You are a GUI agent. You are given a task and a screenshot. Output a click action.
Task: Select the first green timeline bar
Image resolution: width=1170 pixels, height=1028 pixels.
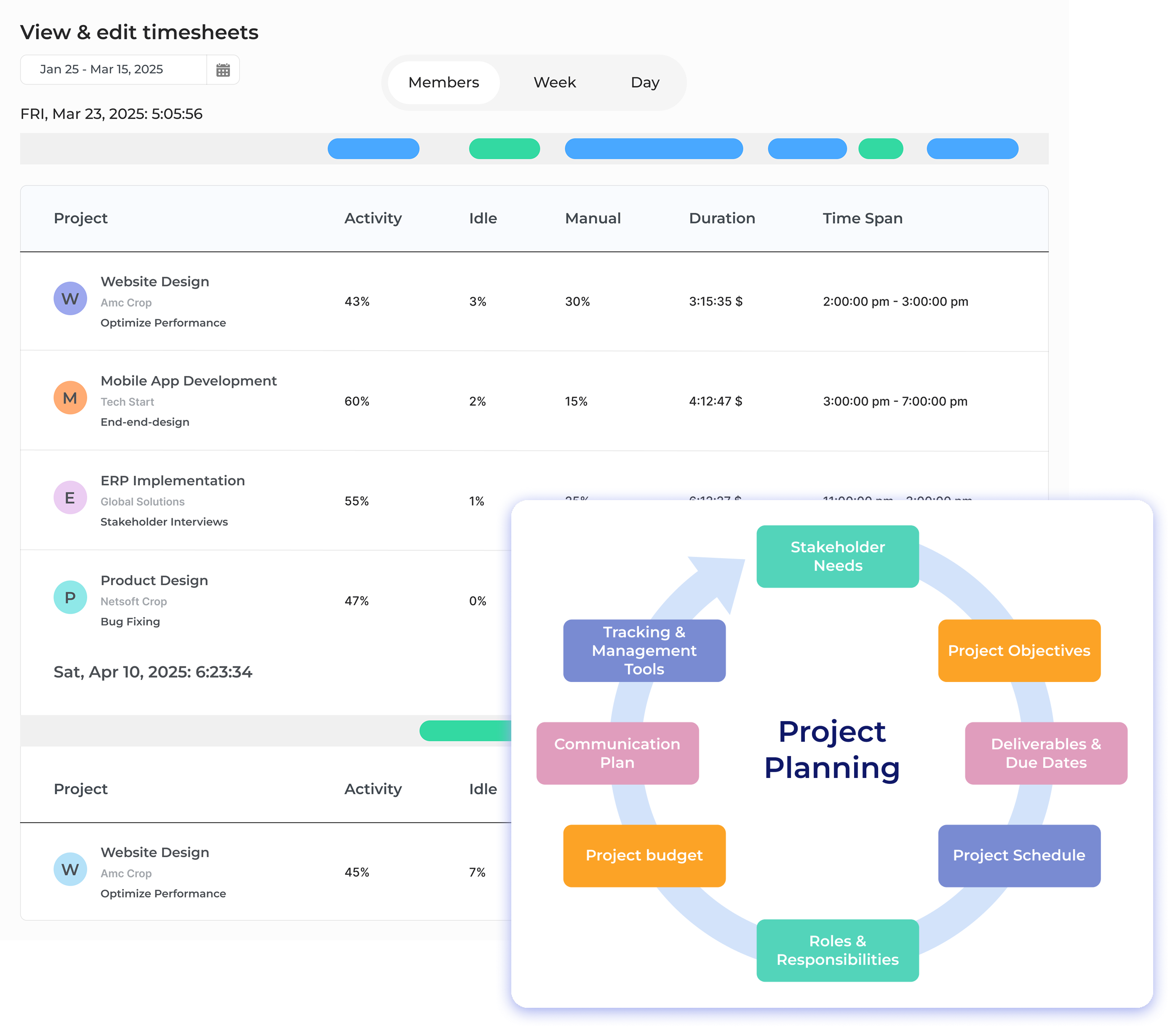point(504,148)
